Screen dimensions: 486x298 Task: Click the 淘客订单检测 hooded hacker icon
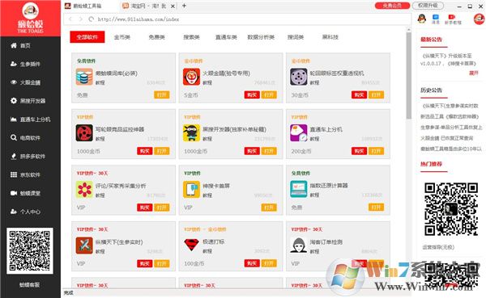click(298, 246)
